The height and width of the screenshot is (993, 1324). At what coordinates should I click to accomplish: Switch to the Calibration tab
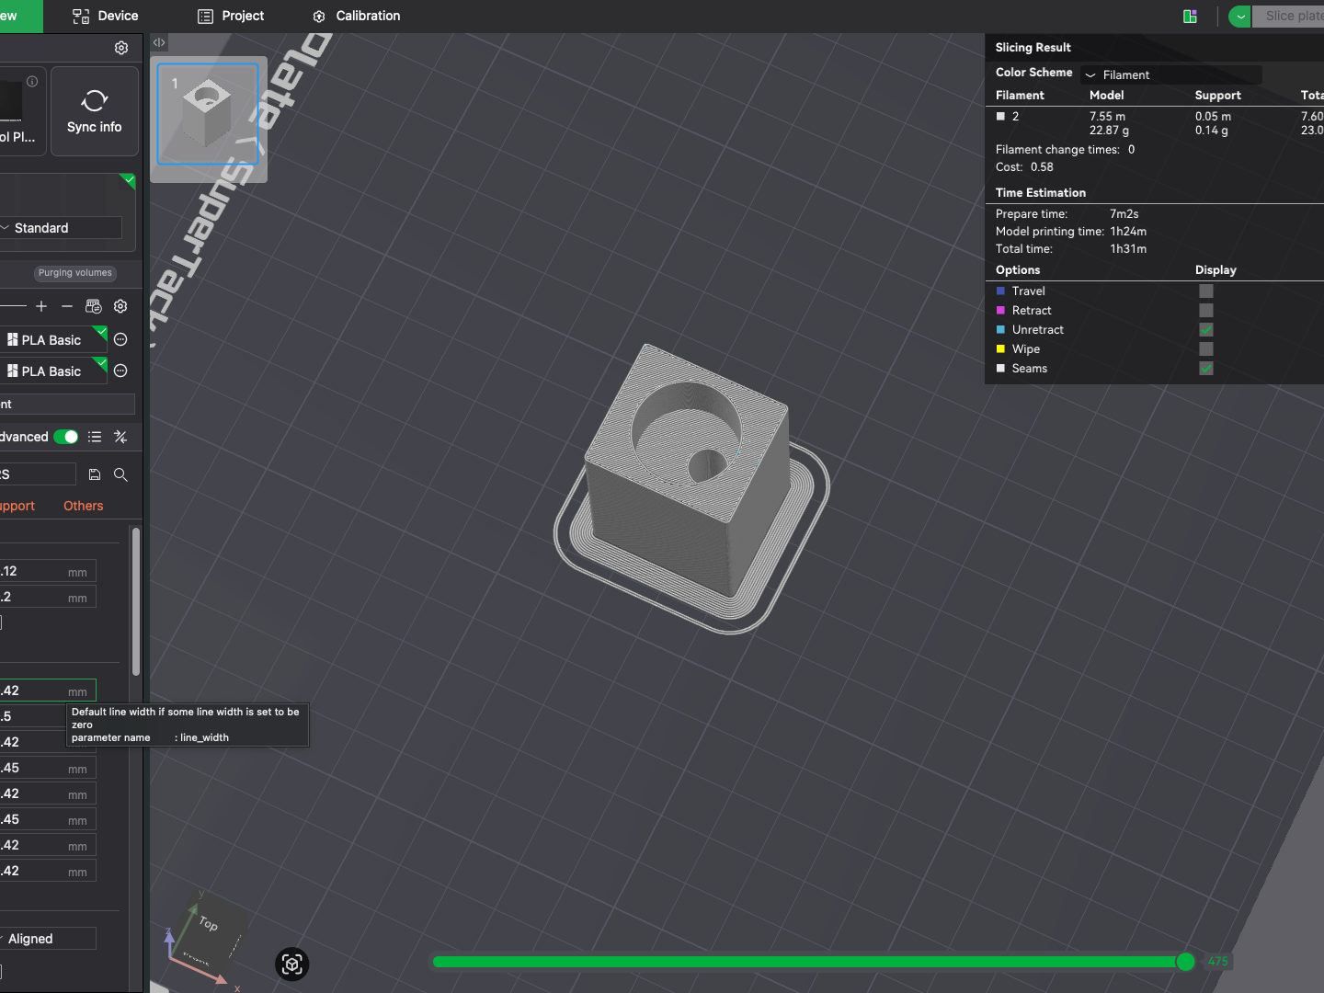356,16
